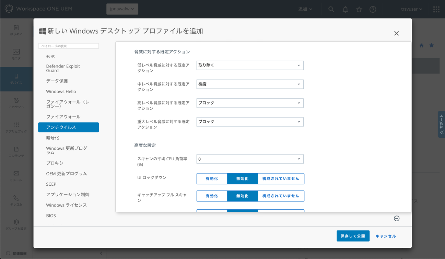Viewport: 445px width, 259px height.
Task: Open 高レベル脅威 action dropdown
Action: coord(250,103)
